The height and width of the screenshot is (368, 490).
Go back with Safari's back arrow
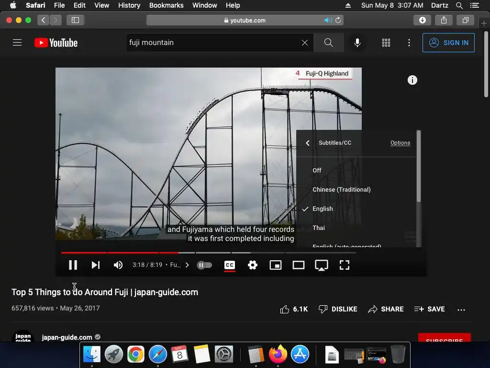(x=44, y=20)
